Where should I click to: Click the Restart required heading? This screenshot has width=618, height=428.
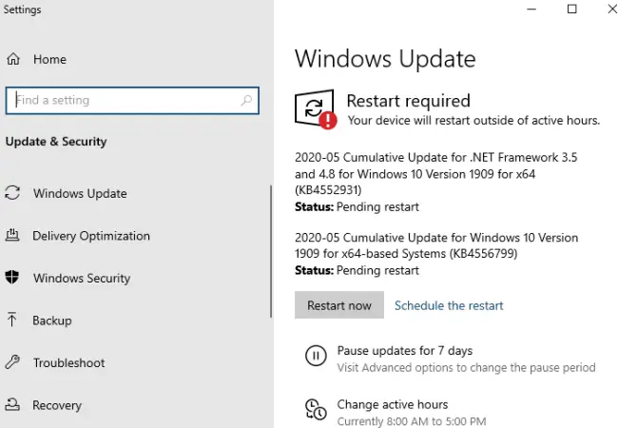[408, 101]
